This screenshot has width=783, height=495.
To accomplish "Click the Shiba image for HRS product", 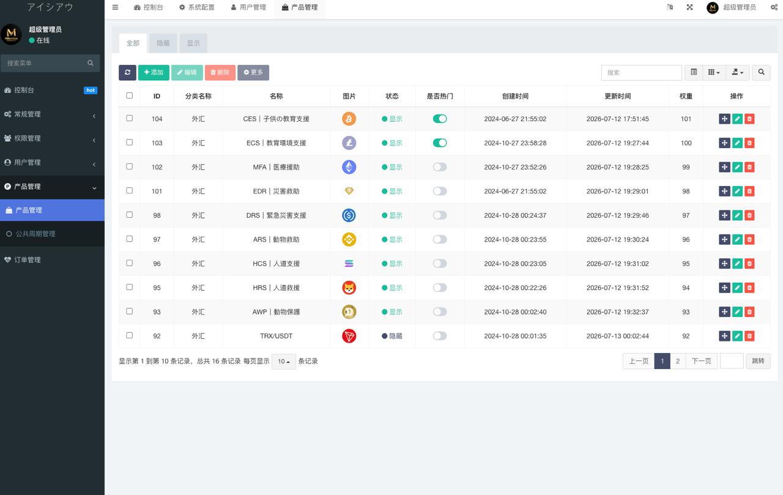I will [x=349, y=288].
